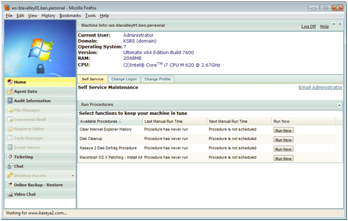This screenshot has width=348, height=221.
Task: Click the File Manager icon
Action: coord(10,110)
